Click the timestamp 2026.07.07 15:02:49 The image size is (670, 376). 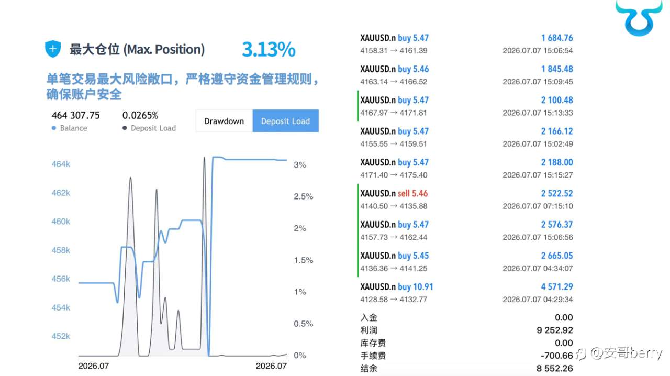[538, 144]
